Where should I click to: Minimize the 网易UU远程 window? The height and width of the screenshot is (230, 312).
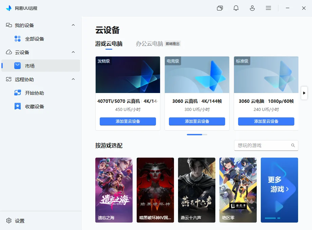(288, 8)
